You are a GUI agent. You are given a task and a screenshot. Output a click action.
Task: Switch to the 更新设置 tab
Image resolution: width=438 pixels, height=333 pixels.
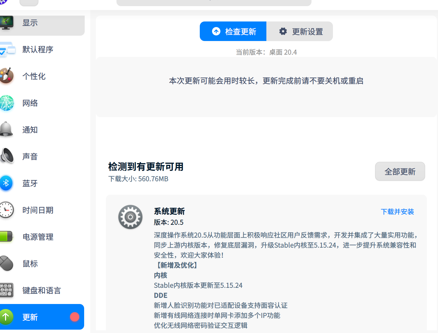pos(300,31)
